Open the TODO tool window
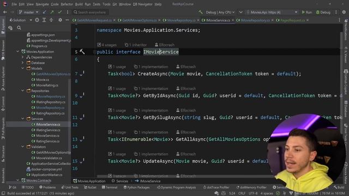Screen dimensions: 349x196 click(x=28, y=187)
